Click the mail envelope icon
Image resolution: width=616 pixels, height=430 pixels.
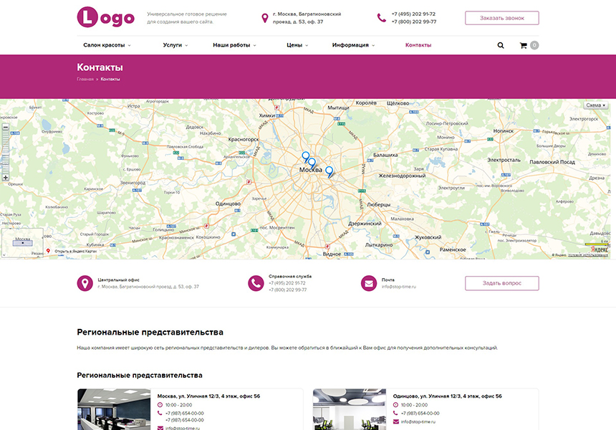tap(369, 283)
